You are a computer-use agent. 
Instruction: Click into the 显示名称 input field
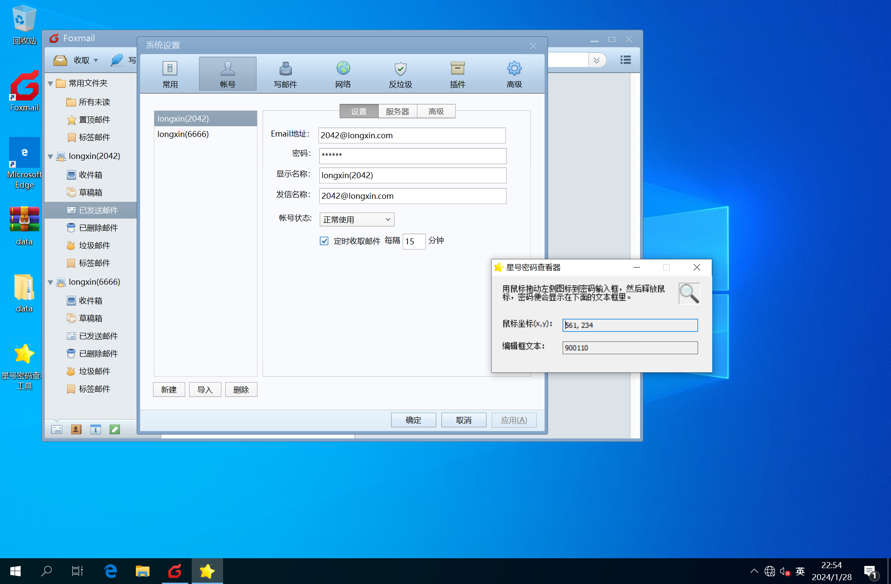point(413,175)
